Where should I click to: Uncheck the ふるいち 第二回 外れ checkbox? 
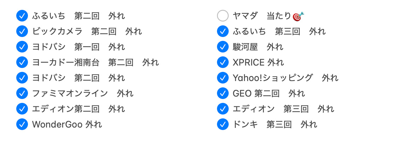[x=22, y=16]
